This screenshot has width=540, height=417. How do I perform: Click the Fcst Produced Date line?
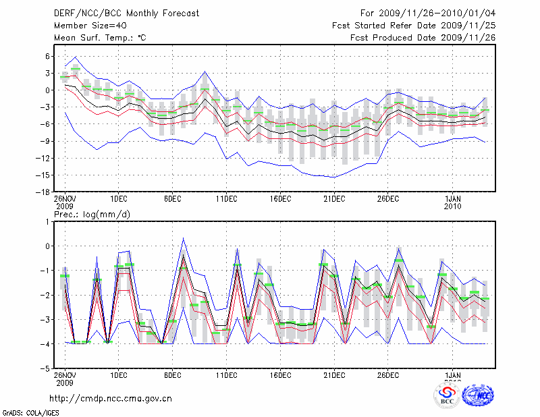pyautogui.click(x=423, y=38)
